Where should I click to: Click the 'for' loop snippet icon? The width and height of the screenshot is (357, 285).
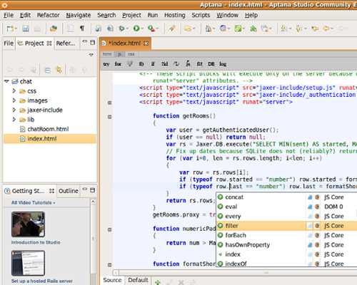point(118,64)
